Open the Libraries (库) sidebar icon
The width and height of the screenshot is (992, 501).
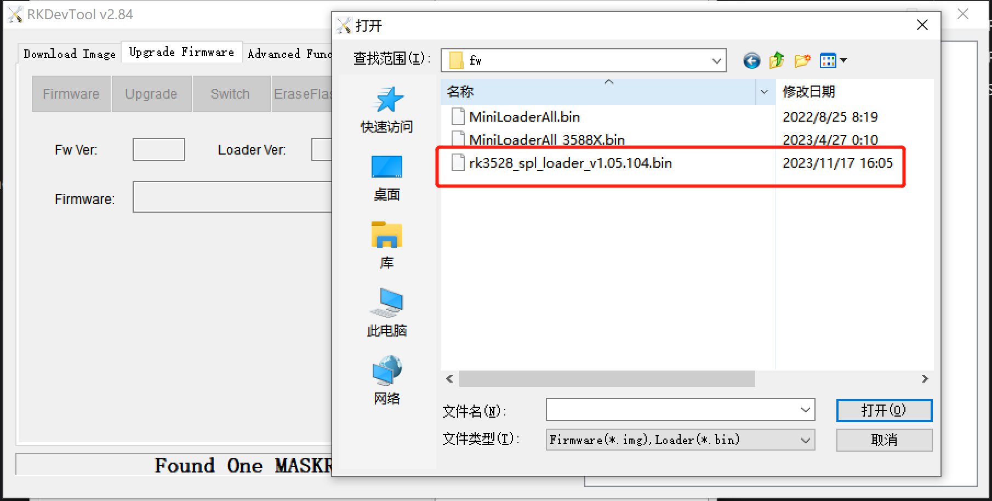pos(387,234)
